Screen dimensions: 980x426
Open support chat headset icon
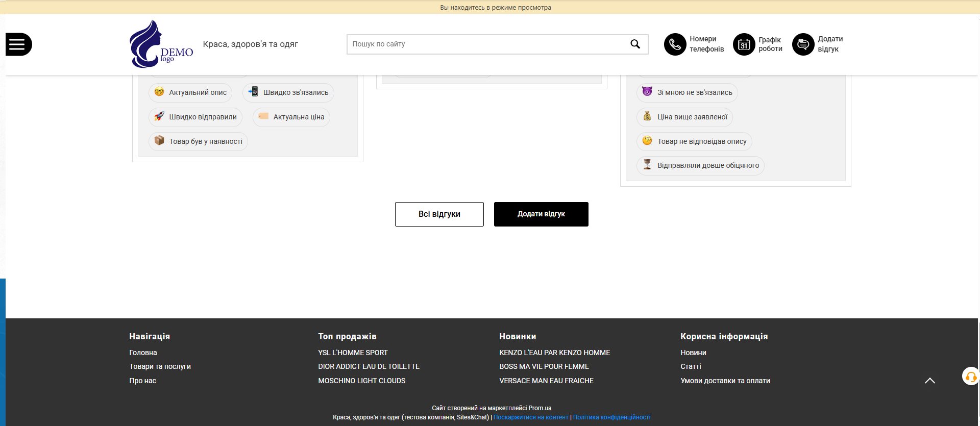(970, 377)
